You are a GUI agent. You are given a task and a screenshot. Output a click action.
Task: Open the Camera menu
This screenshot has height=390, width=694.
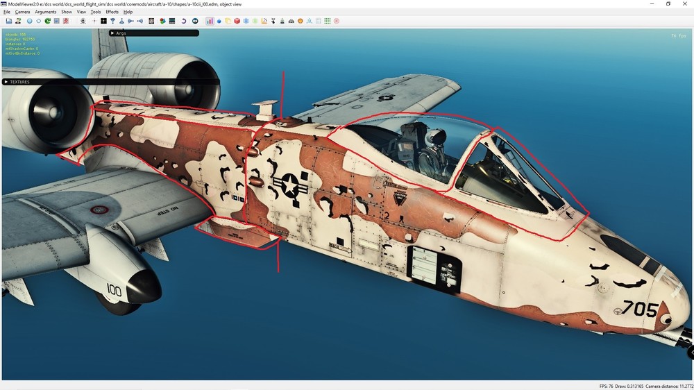pyautogui.click(x=23, y=12)
